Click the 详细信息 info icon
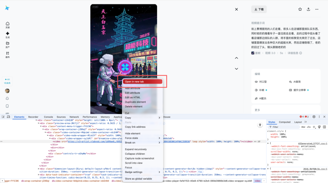Screen dimensions: 328x183 click(301, 53)
